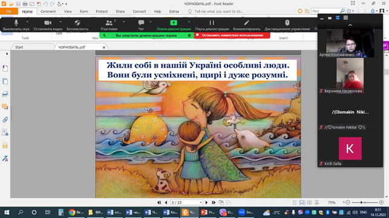Switch to the Start document tab
The height and width of the screenshot is (218, 389).
pyautogui.click(x=19, y=47)
